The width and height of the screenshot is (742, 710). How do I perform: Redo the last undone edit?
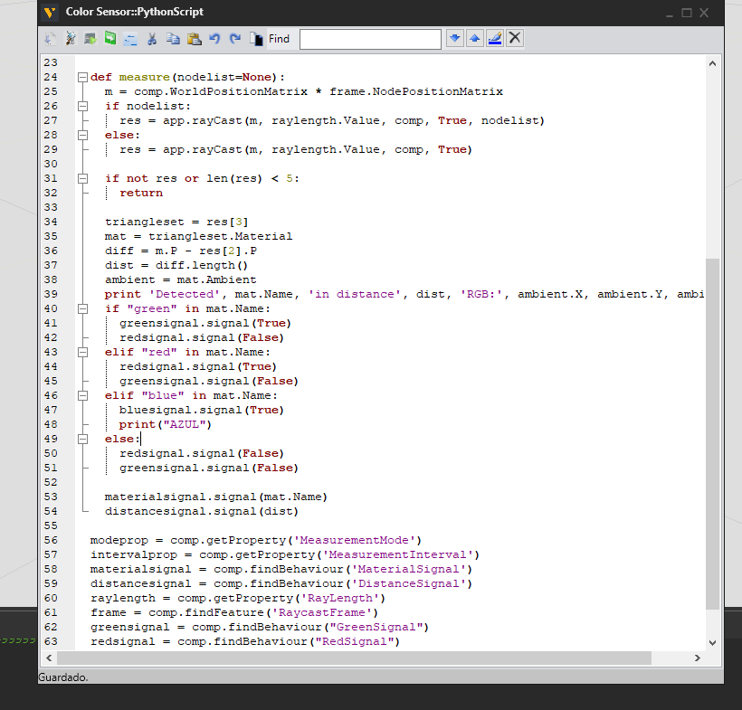tap(235, 38)
